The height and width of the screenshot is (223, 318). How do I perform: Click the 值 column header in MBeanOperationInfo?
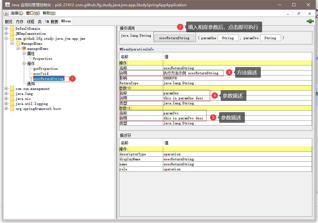click(238, 57)
